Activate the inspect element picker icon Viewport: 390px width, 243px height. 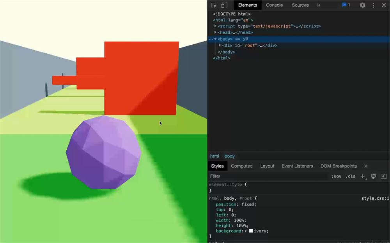214,5
